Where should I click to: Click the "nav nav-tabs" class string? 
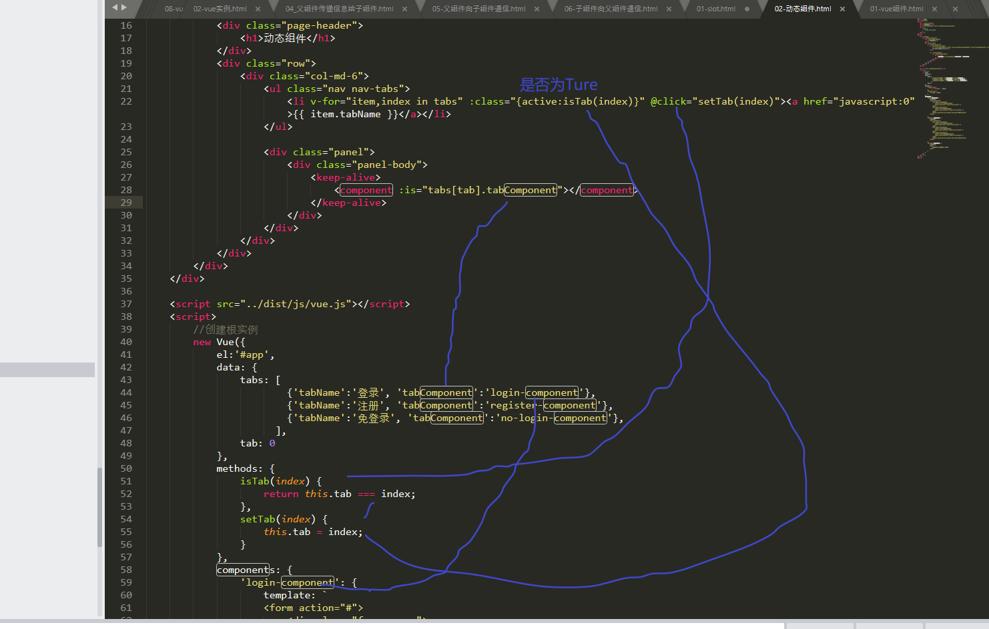362,89
